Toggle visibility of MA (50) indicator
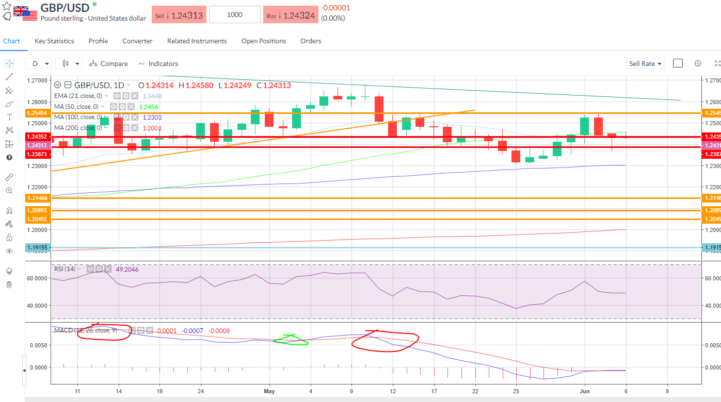The image size is (721, 402). 114,107
